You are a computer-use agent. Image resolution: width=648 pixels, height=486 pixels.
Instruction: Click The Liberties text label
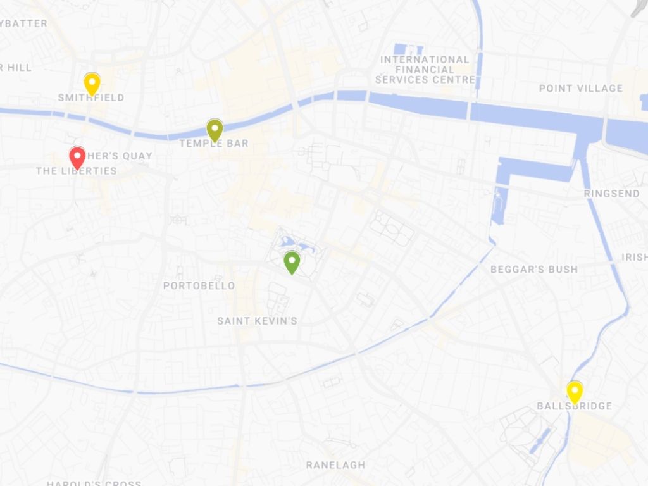(76, 171)
